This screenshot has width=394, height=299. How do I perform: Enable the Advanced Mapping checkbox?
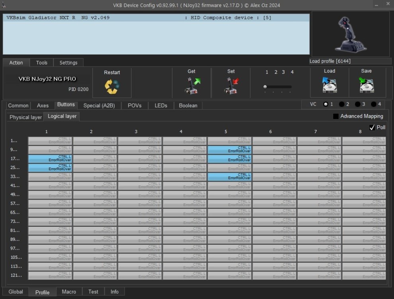[336, 116]
